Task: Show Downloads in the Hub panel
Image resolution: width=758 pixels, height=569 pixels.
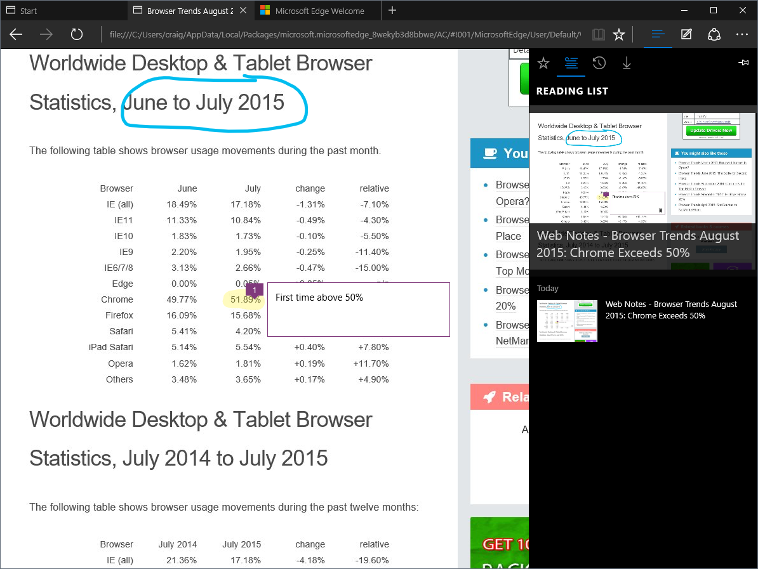Action: (x=627, y=63)
